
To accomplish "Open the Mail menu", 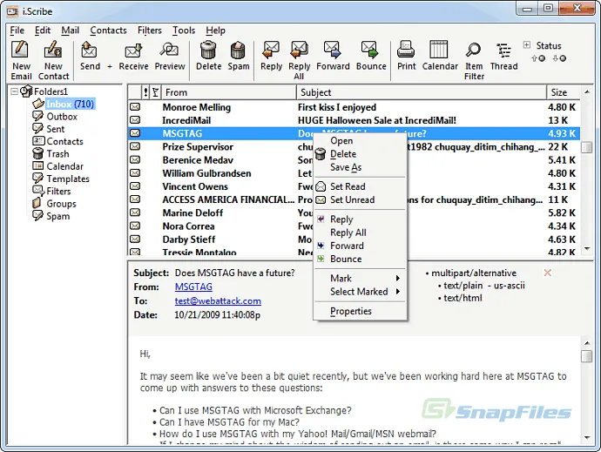I will (x=71, y=30).
